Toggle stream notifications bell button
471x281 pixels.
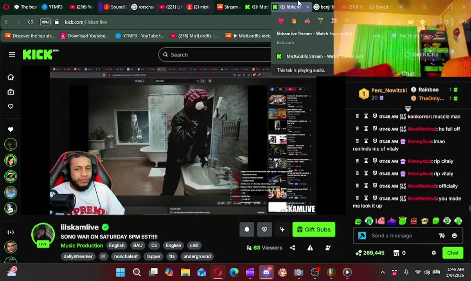pyautogui.click(x=247, y=229)
